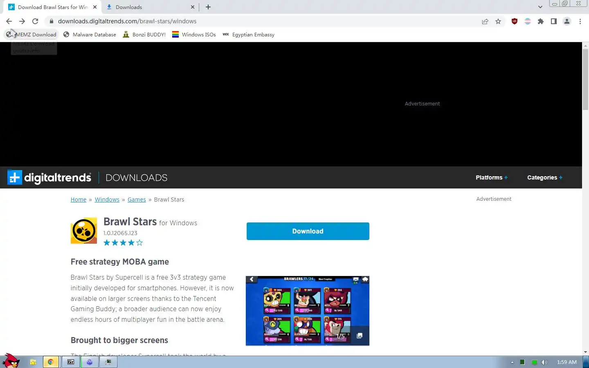589x368 pixels.
Task: Click the version number 1.0.12065.123
Action: tap(120, 233)
